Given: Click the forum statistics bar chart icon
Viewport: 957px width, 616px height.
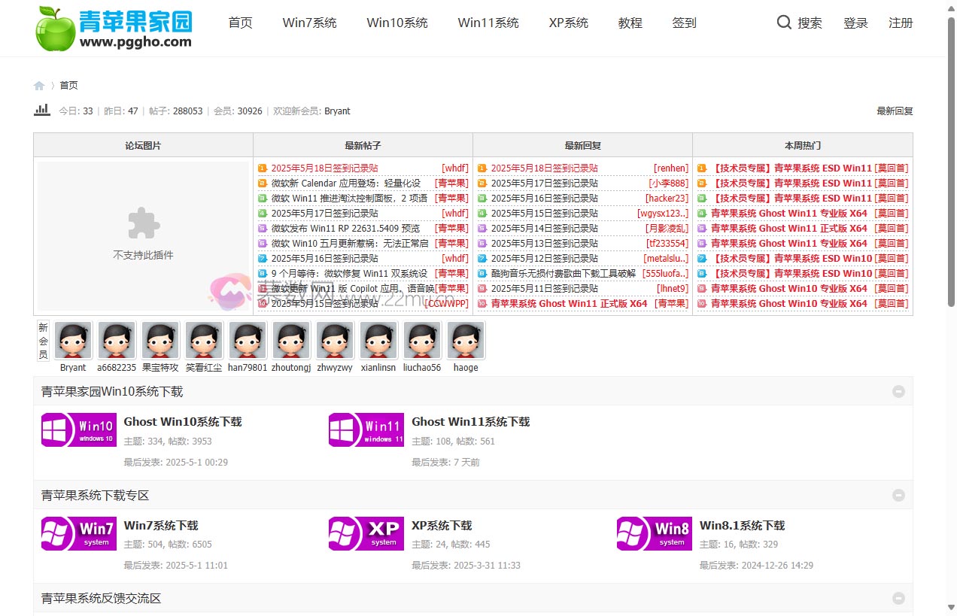Looking at the screenshot, I should coord(42,111).
